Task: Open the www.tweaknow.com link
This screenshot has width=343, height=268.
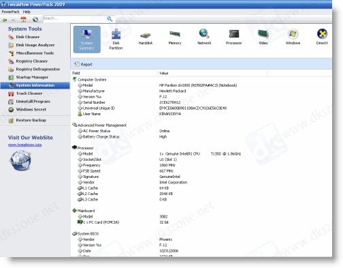Action: coord(25,145)
